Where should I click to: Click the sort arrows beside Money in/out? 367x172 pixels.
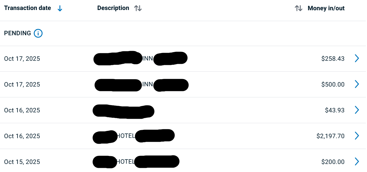tap(299, 8)
